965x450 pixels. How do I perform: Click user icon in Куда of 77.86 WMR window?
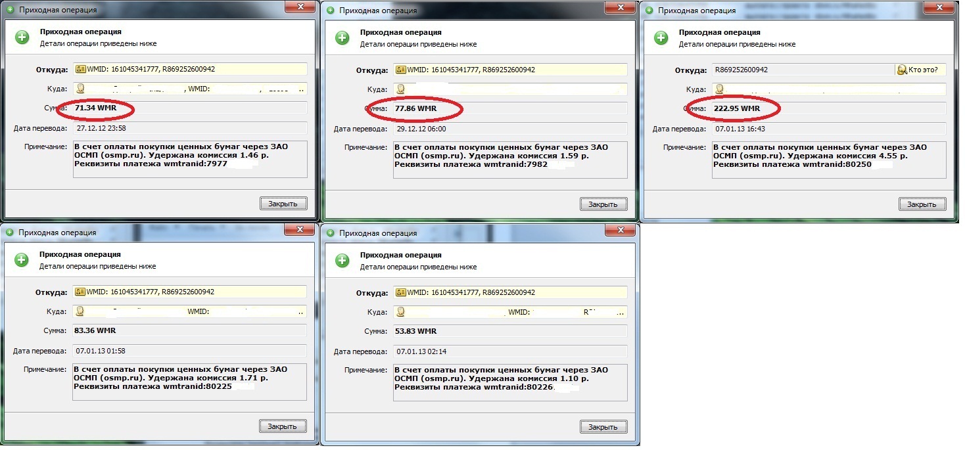[401, 89]
